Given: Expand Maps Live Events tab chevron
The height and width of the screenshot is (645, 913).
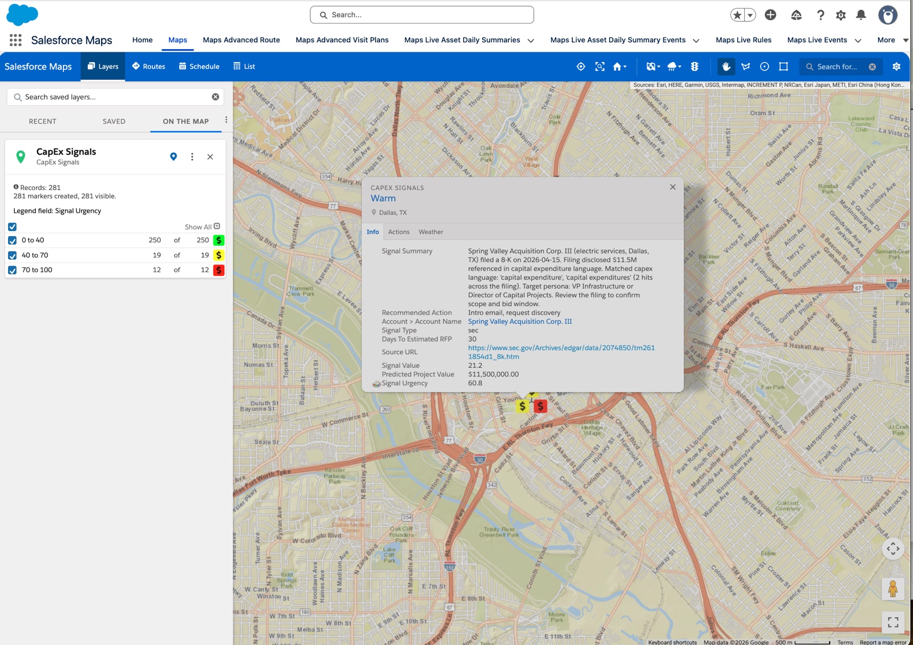Looking at the screenshot, I should pyautogui.click(x=858, y=40).
